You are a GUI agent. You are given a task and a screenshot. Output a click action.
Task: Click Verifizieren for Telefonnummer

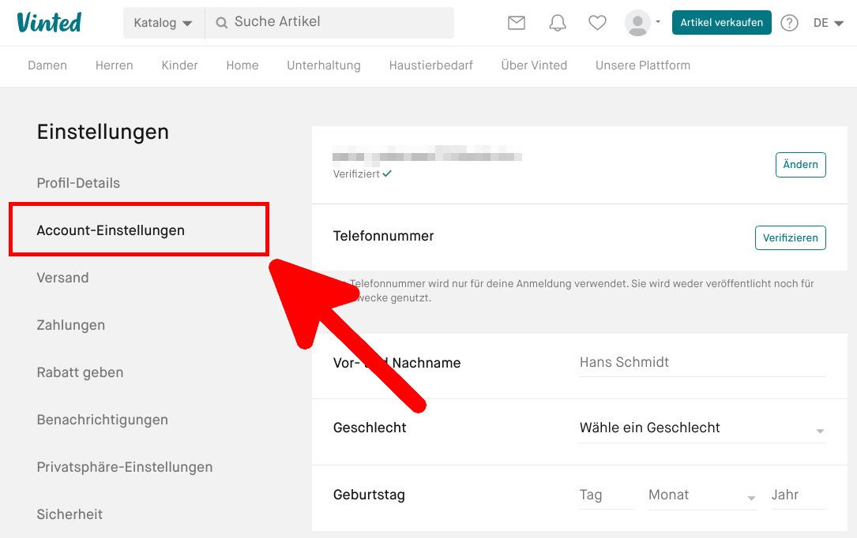point(791,238)
